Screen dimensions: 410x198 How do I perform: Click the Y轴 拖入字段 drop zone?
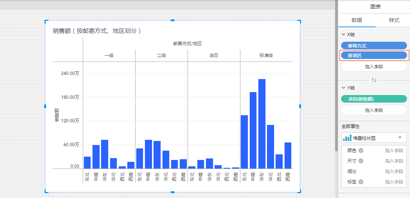(374, 110)
